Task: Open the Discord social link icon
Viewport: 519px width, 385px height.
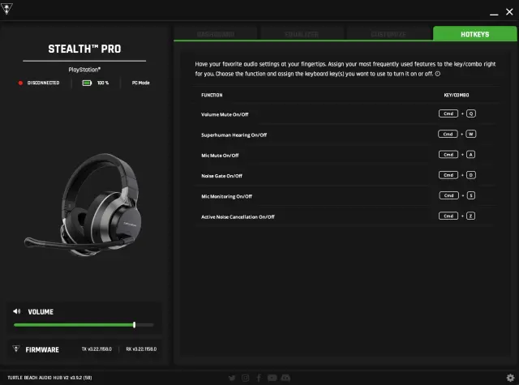Action: point(285,378)
